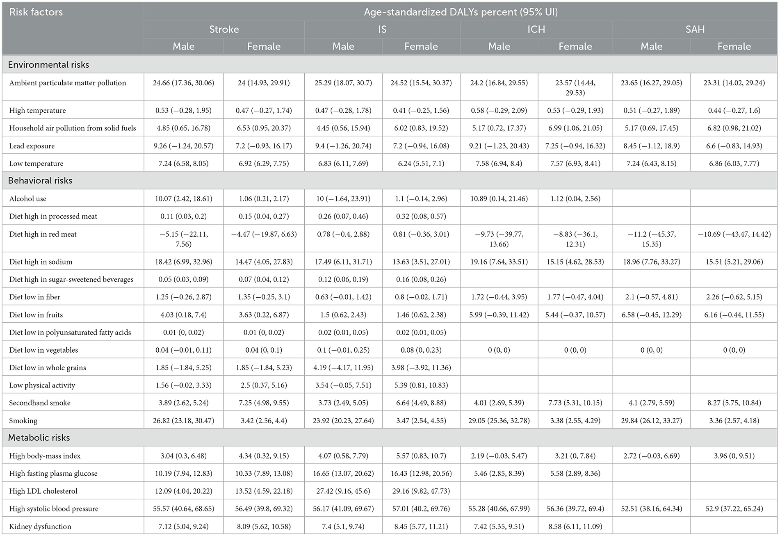The width and height of the screenshot is (780, 536).
Task: Click the Female subheader under Stroke
Action: pyautogui.click(x=264, y=47)
